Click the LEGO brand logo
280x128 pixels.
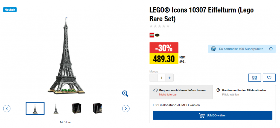point(152,35)
